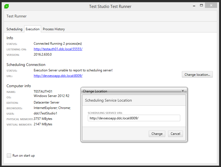Select the Execution tab

(33, 29)
